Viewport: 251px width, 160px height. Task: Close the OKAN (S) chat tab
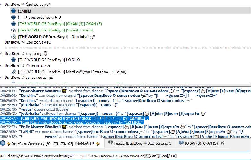(x=222, y=143)
